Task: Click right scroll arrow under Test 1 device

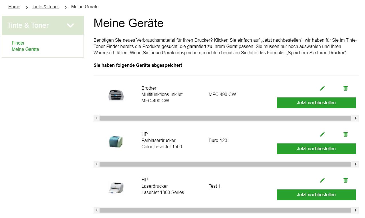Action: [356, 210]
